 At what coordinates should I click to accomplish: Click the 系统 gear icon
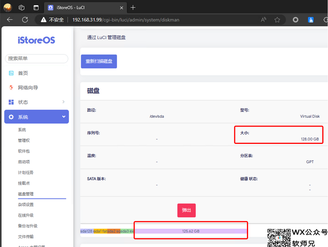click(11, 117)
